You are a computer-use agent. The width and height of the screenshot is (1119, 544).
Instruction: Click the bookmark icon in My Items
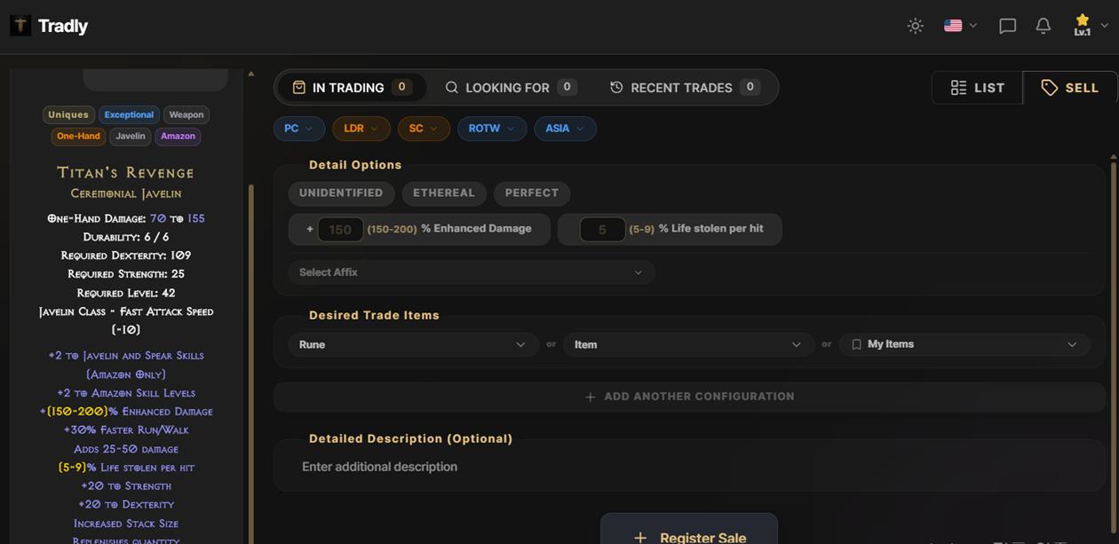pos(856,344)
